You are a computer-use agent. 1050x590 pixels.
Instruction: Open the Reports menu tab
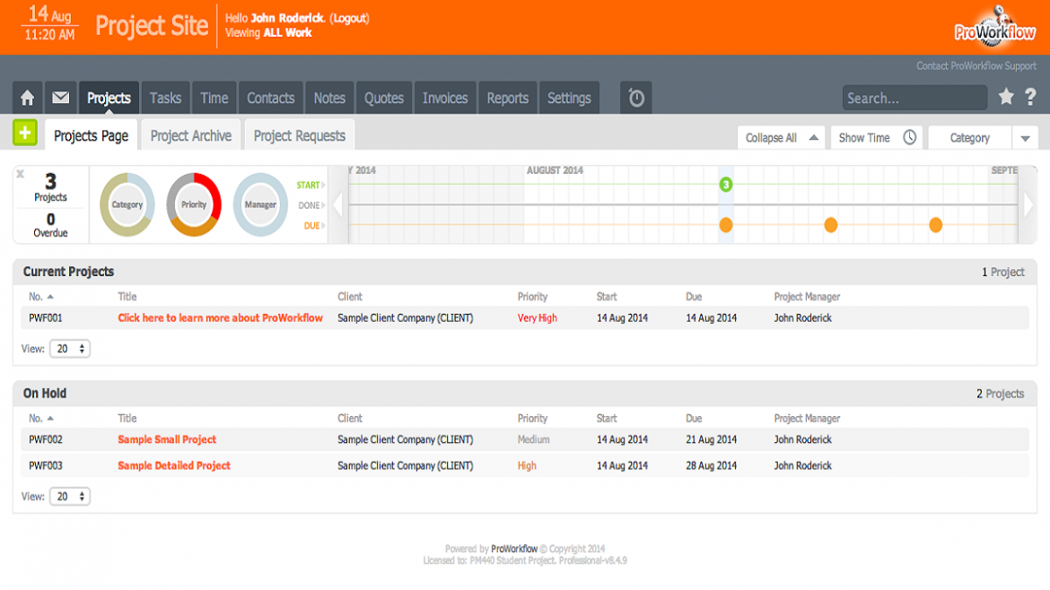(507, 97)
